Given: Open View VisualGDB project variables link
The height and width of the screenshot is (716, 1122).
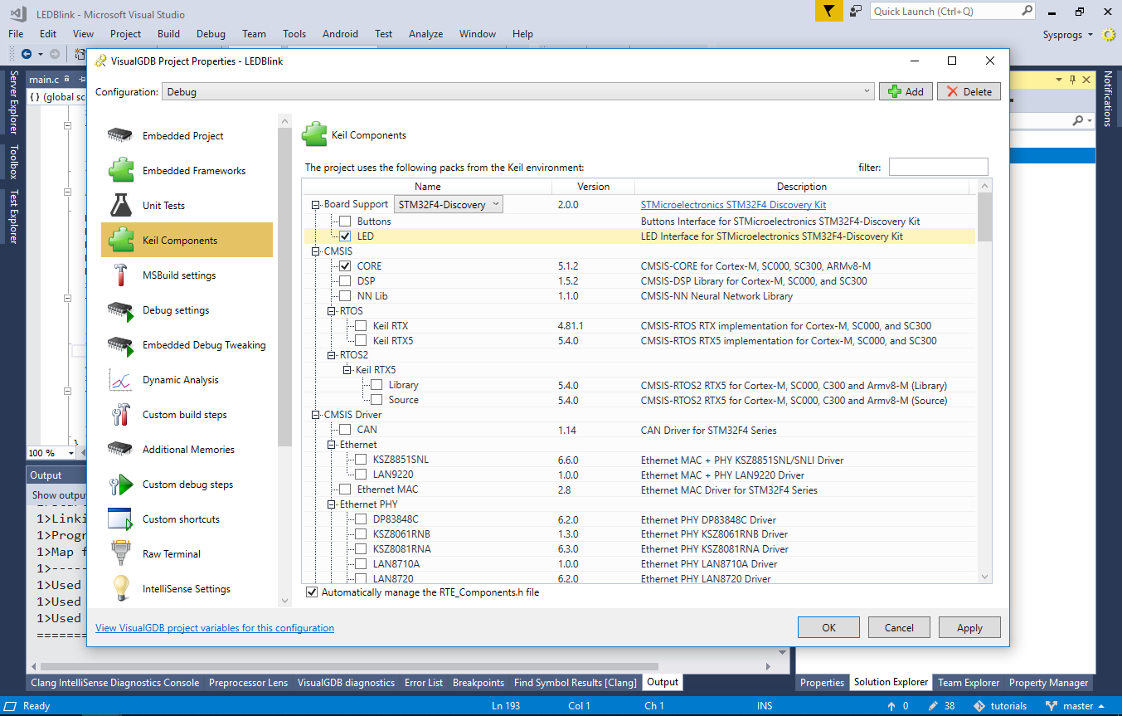Looking at the screenshot, I should tap(215, 628).
